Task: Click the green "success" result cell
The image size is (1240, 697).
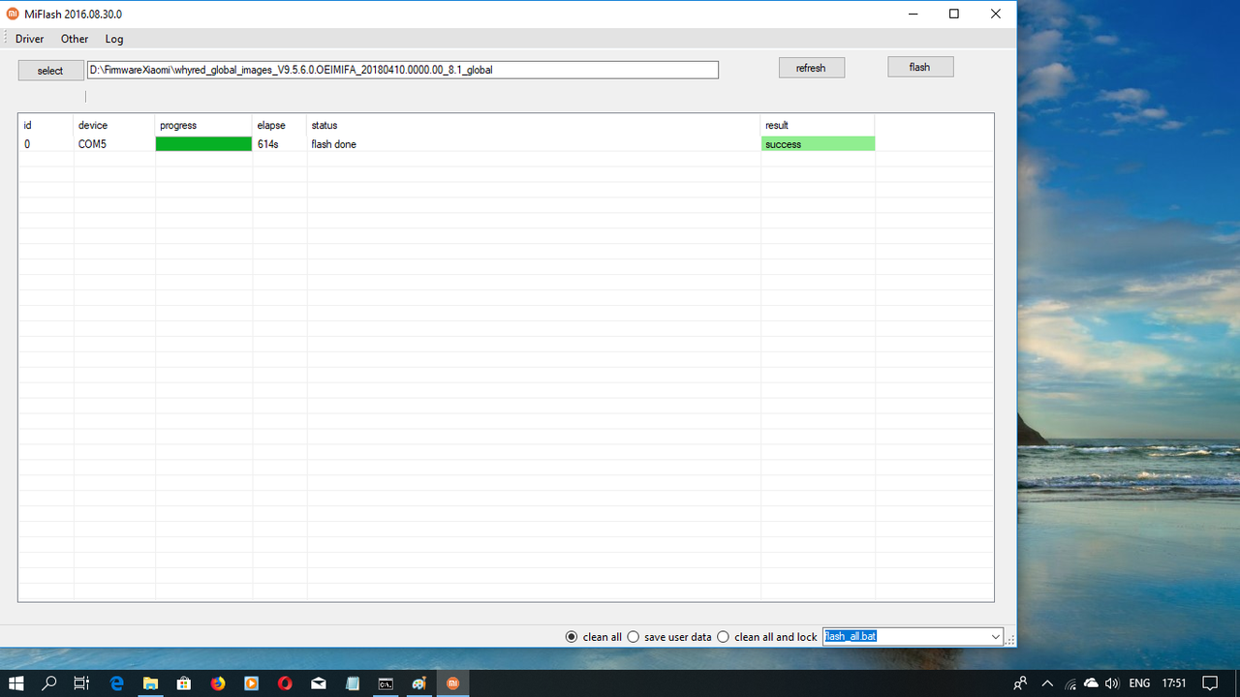Action: [x=818, y=144]
